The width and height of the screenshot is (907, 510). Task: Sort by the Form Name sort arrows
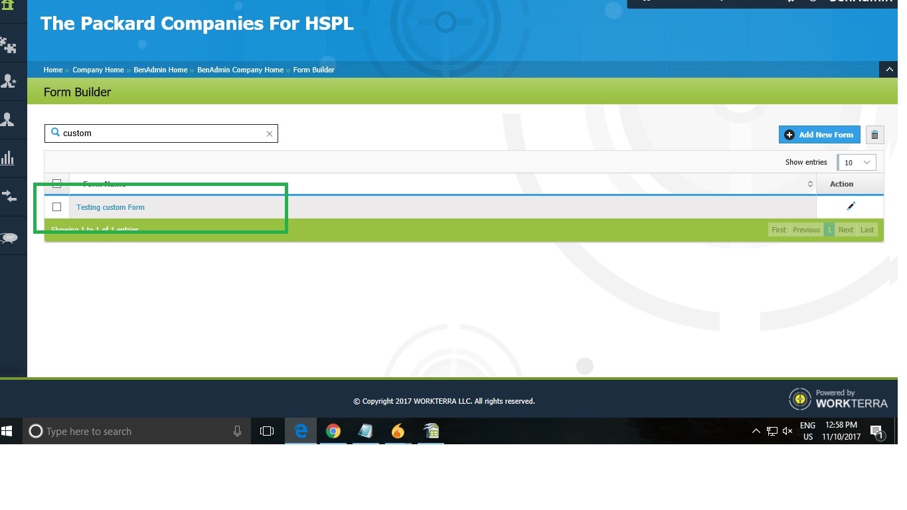(x=810, y=184)
